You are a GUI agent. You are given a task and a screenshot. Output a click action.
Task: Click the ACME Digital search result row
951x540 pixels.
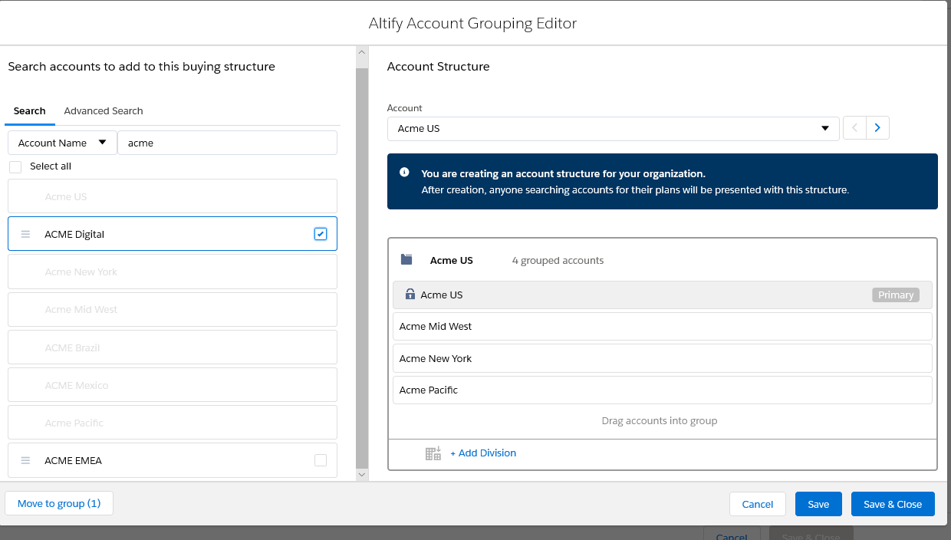(173, 234)
